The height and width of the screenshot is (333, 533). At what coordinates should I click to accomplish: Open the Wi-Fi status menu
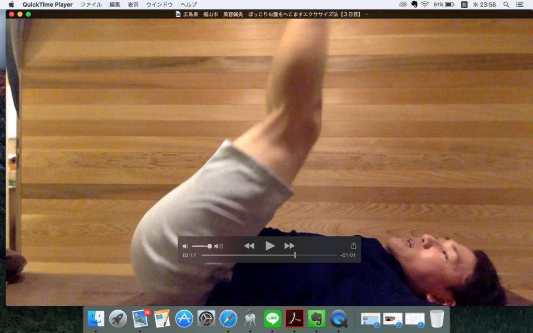(425, 4)
